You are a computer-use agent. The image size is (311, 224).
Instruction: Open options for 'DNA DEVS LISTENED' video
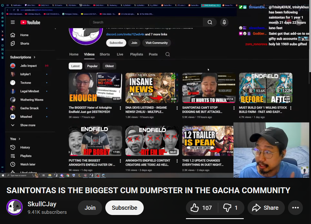177,108
